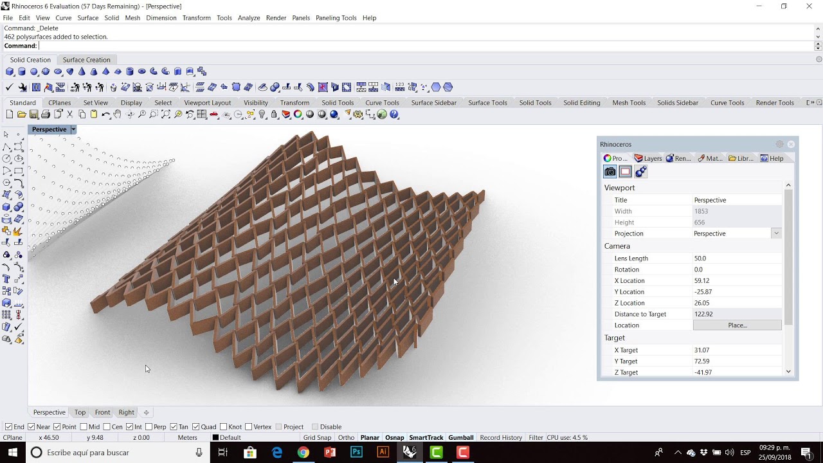Open the Projection dropdown in Viewport properties
Image resolution: width=823 pixels, height=463 pixels.
(x=776, y=233)
